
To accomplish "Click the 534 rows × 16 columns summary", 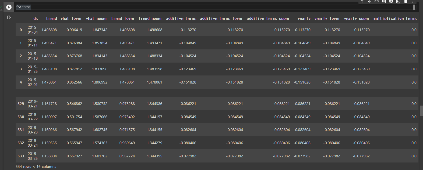I will click(36, 167).
